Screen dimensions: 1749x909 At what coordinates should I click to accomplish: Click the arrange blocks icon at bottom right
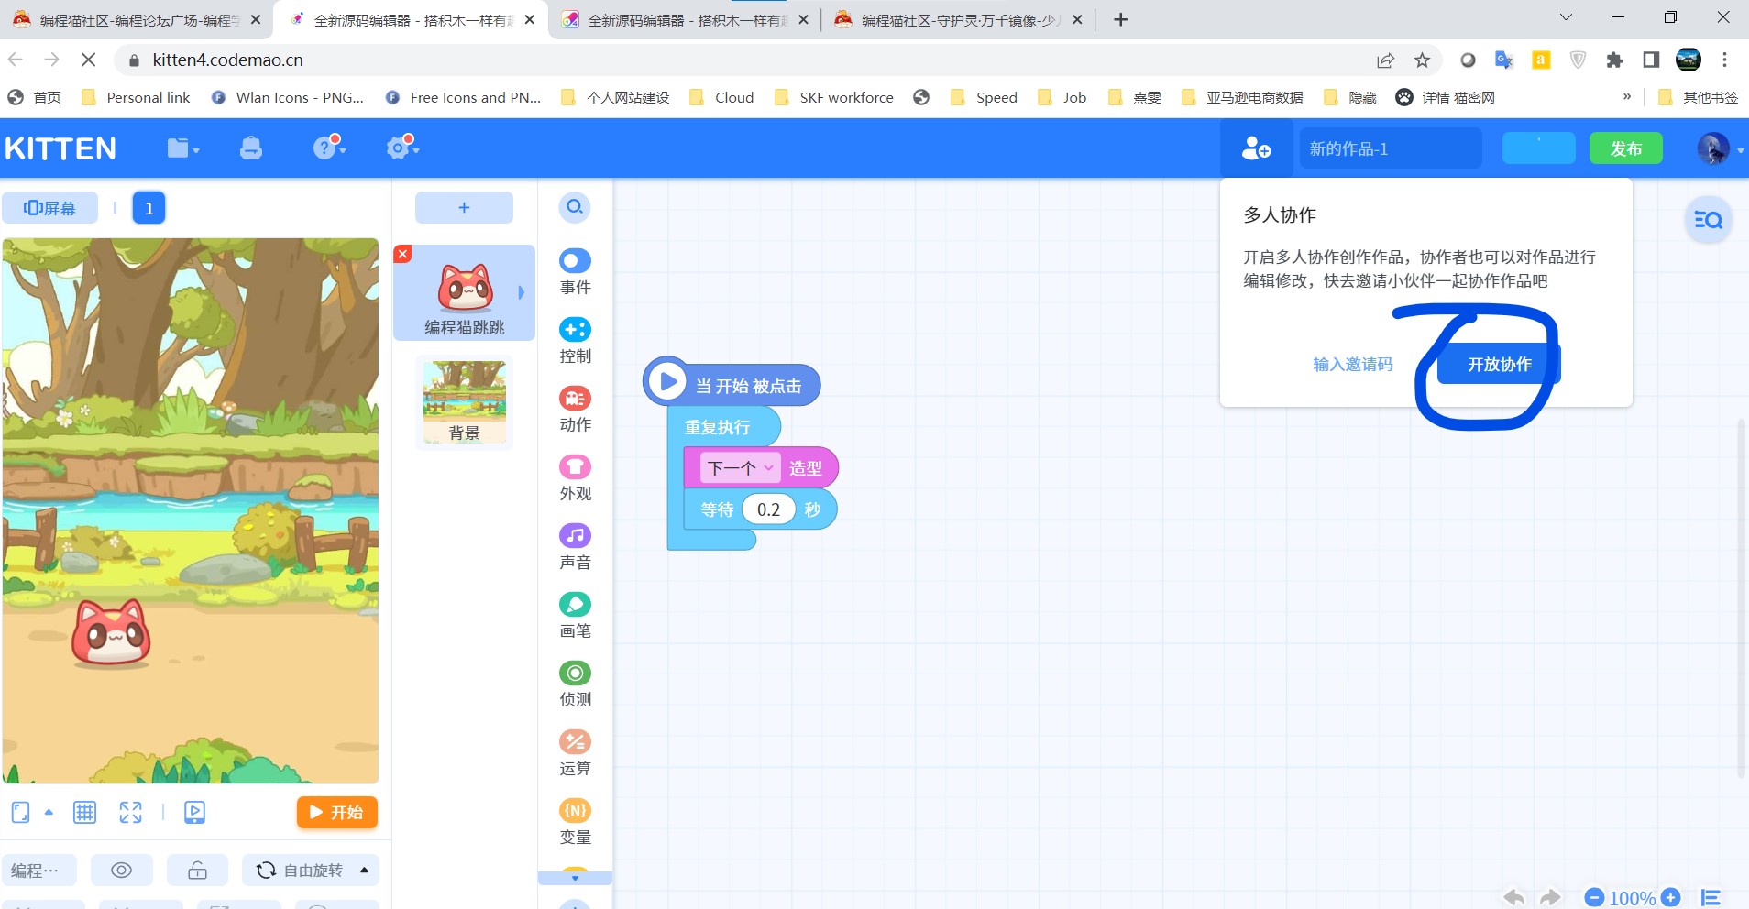tap(1710, 898)
